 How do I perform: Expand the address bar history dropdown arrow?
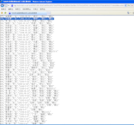coord(126,5)
